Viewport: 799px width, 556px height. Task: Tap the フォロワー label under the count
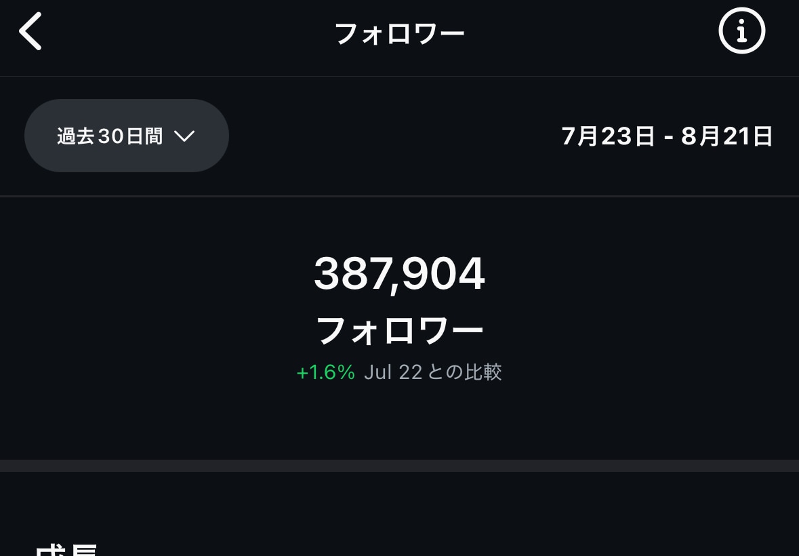tap(400, 330)
